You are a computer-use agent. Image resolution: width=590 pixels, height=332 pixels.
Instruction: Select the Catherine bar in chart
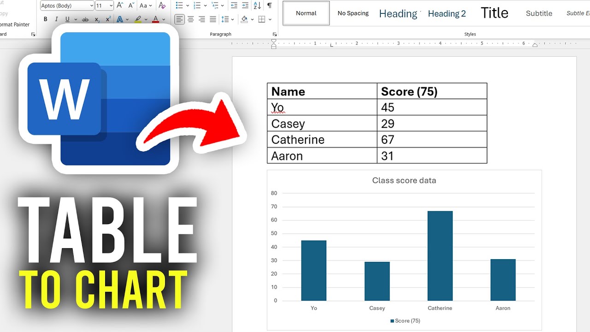(440, 256)
